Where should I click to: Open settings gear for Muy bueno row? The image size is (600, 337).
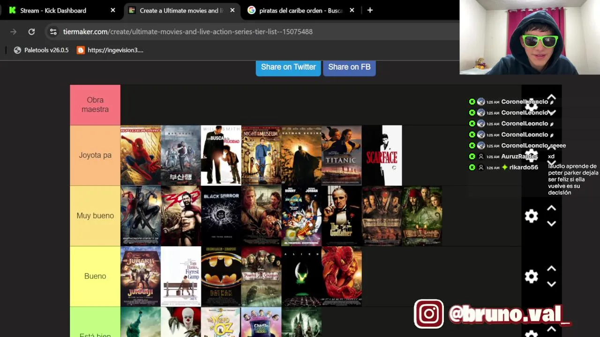click(531, 216)
